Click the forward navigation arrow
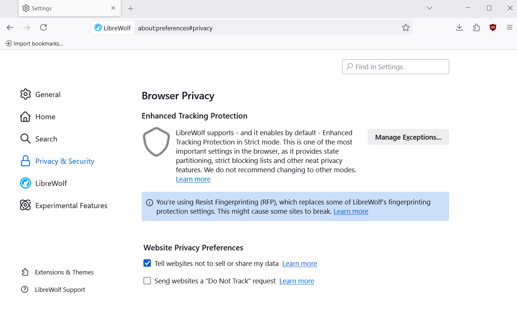 coord(27,27)
